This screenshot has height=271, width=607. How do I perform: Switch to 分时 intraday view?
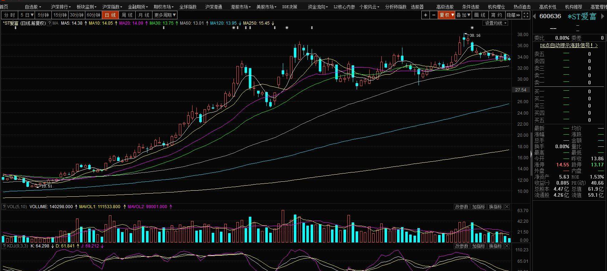10,15
